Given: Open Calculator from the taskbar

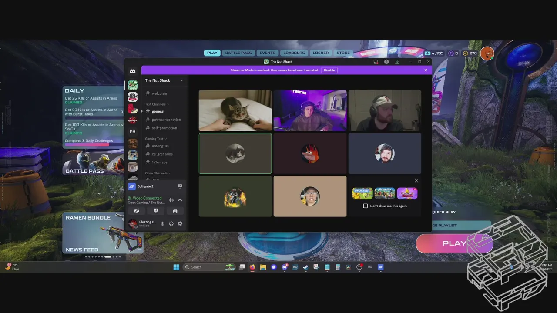Looking at the screenshot, I should coord(338,267).
